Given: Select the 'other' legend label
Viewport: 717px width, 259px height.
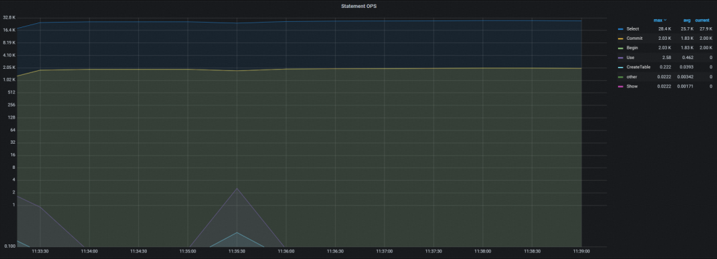Looking at the screenshot, I should pos(632,77).
